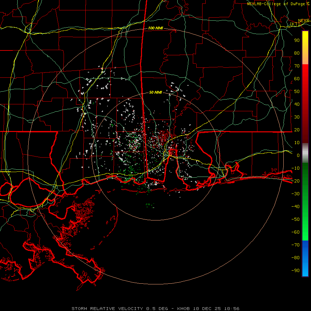Click the "50 NMI" range ring label
The width and height of the screenshot is (311, 311).
155,92
